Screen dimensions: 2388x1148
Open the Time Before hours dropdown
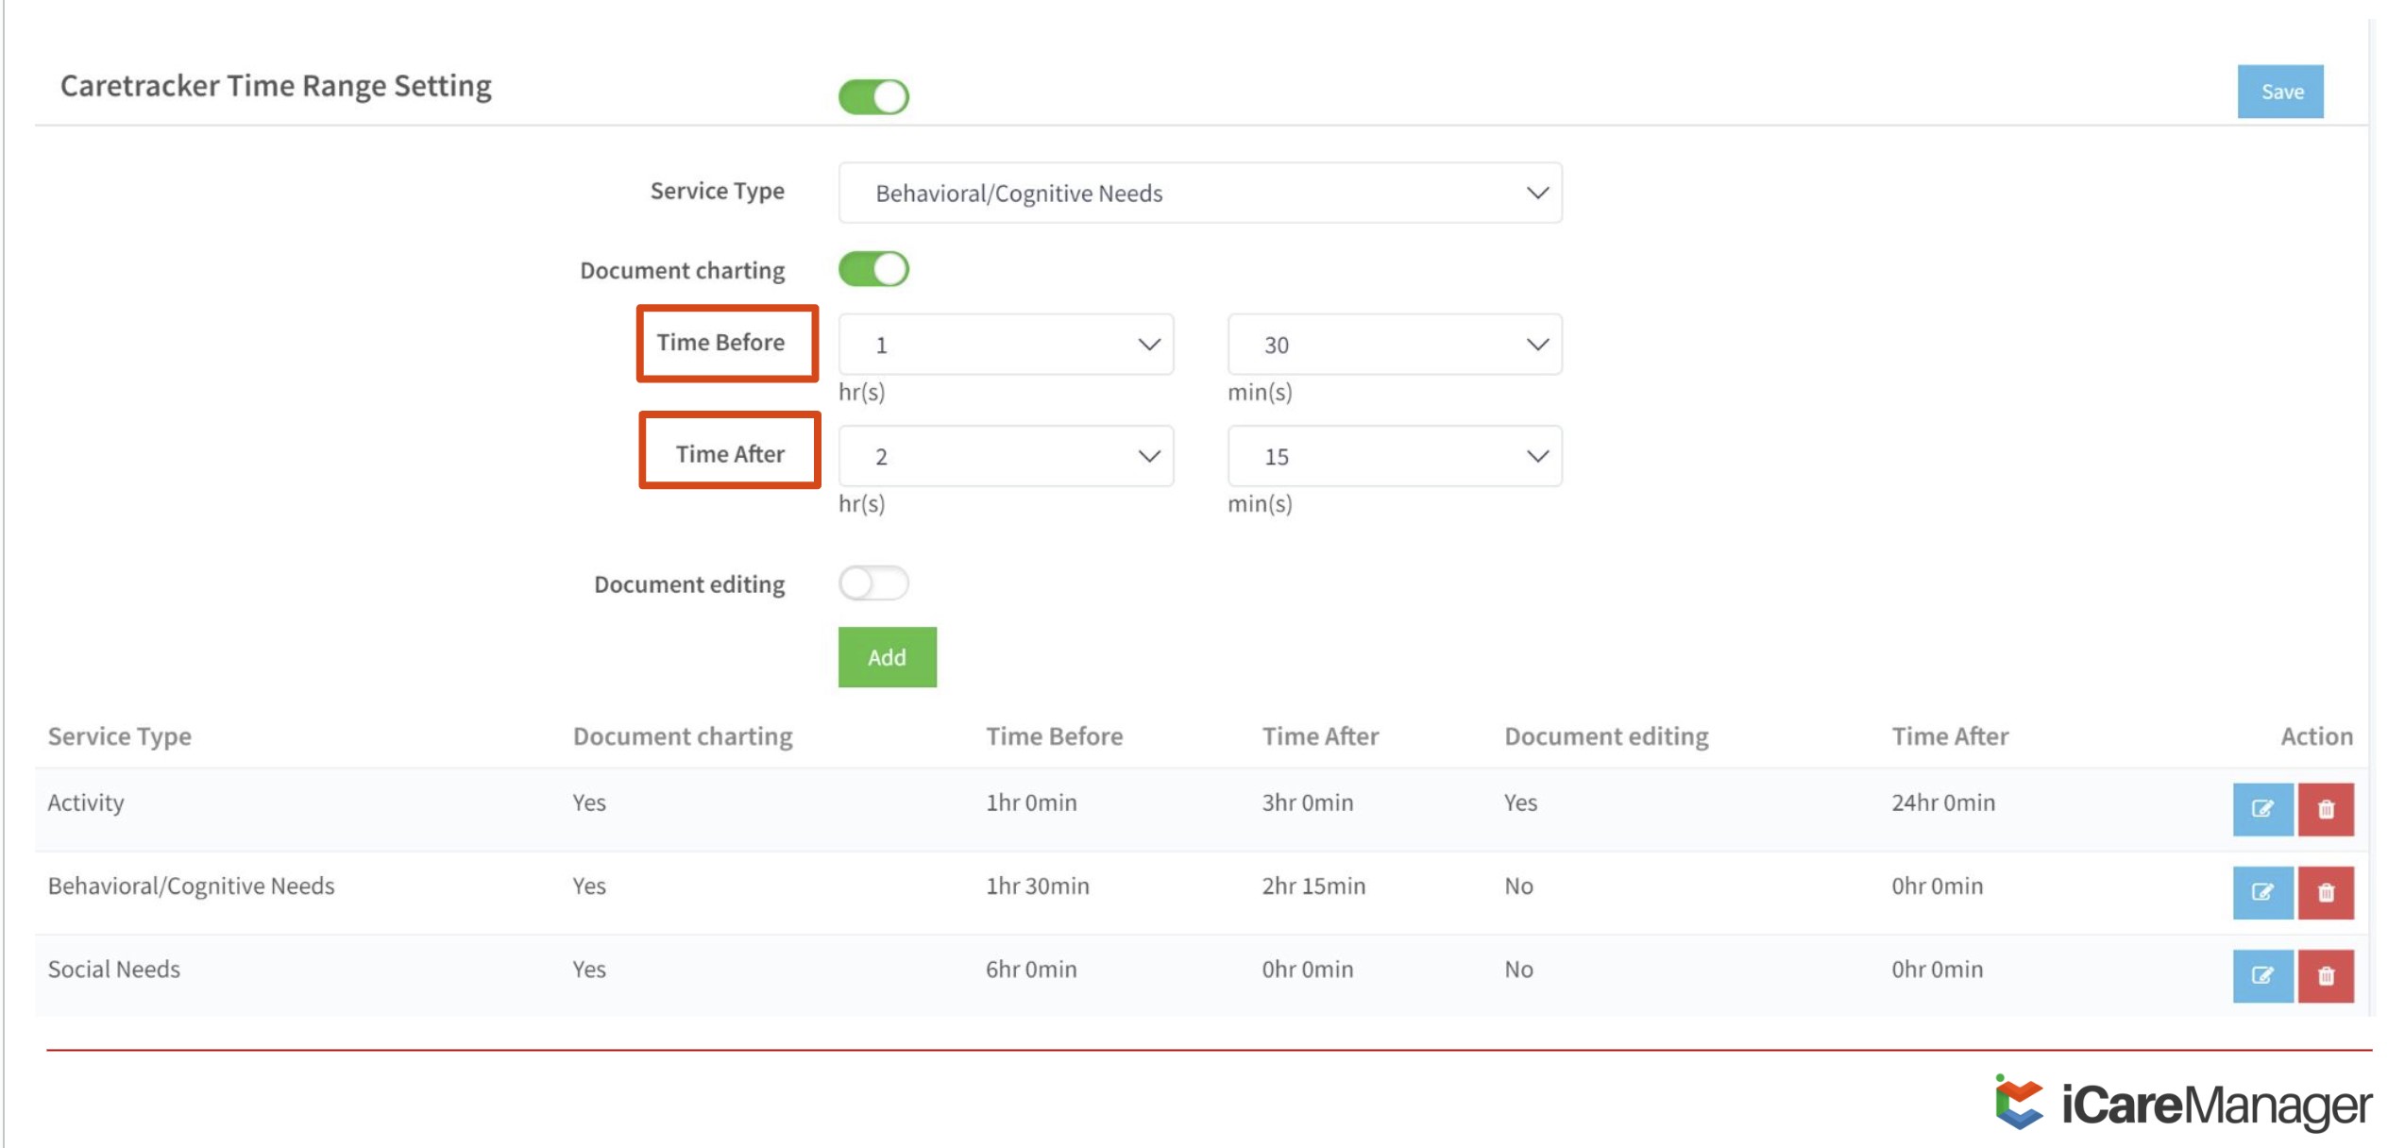1006,345
